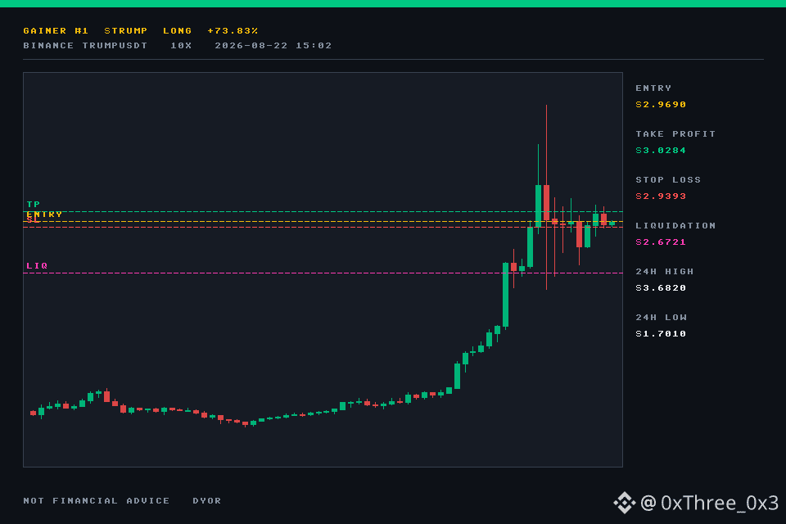Screen dimensions: 786x524
Task: Click the liquidation value $2.6721
Action: 661,242
